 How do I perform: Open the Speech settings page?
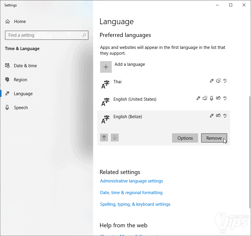[21, 108]
